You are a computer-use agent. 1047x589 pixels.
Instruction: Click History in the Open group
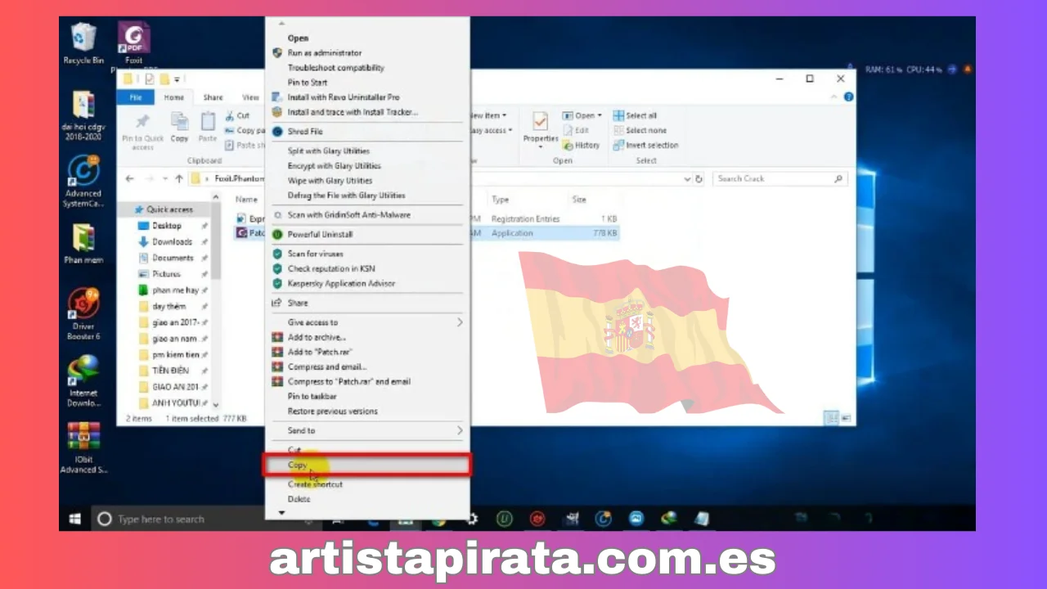tap(581, 145)
